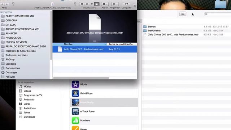
Task: Switch Finder to Cover Flow view
Action: pyautogui.click(x=97, y=4)
